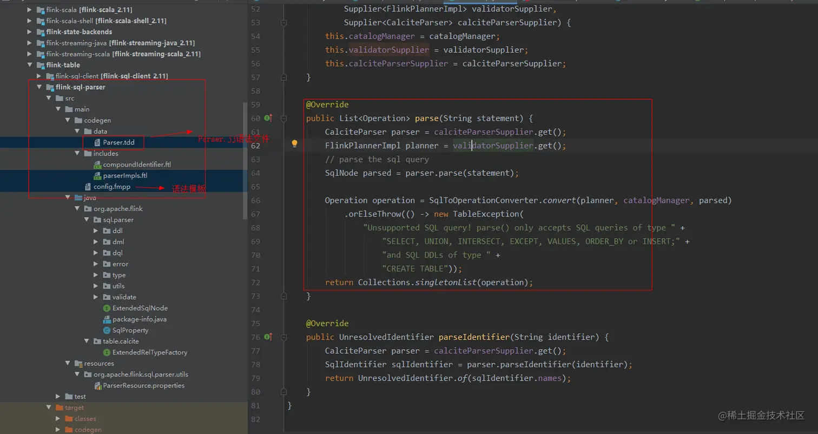Expand the codegen folder under target
The width and height of the screenshot is (818, 434).
(57, 430)
